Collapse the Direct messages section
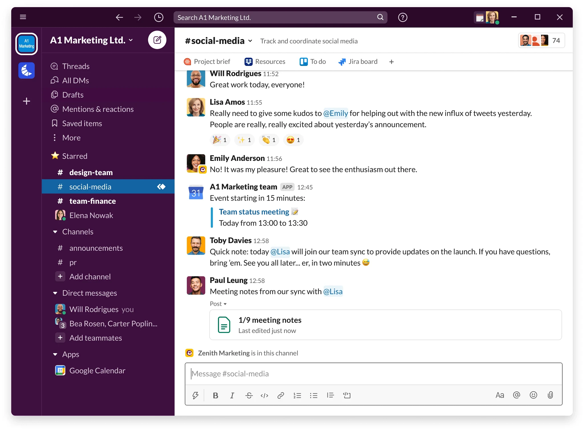584x431 pixels. point(55,293)
